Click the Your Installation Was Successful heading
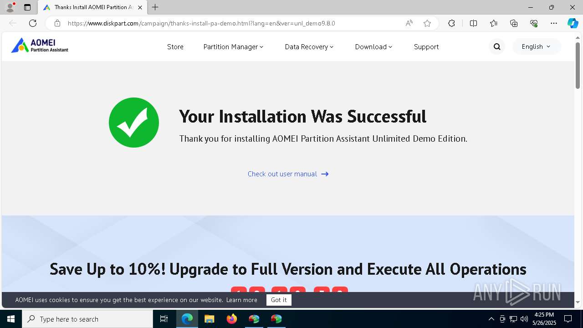 coord(303,116)
